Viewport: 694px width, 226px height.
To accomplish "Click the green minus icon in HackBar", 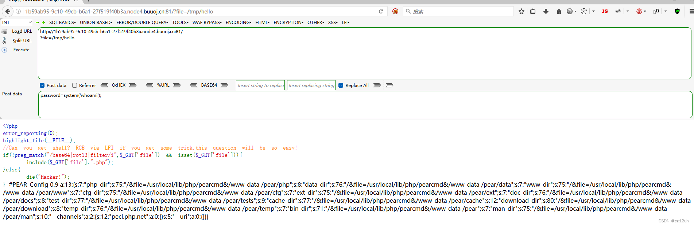I will (x=37, y=23).
